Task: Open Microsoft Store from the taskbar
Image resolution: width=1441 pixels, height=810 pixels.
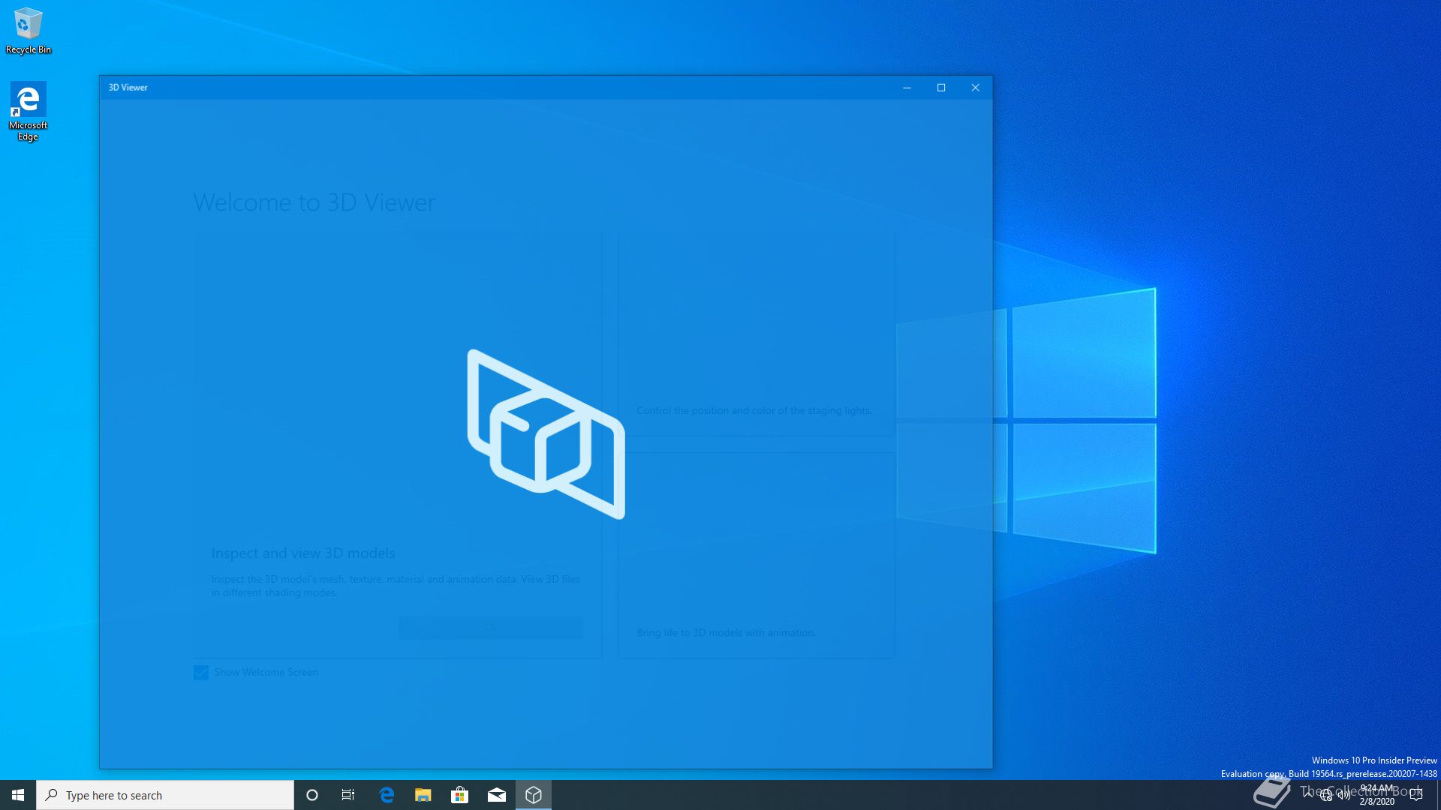Action: pos(460,795)
